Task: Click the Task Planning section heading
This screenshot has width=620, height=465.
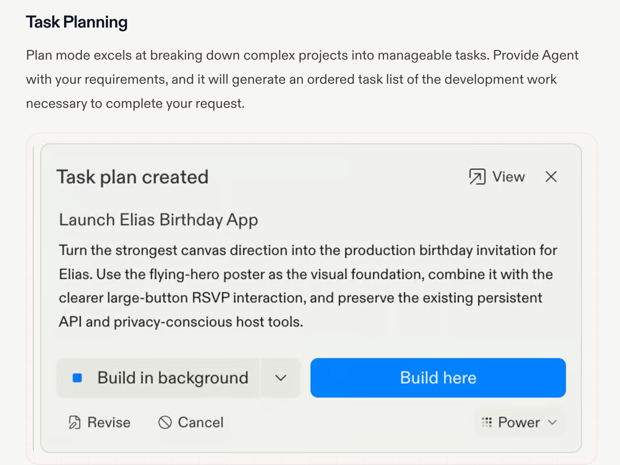Action: (x=77, y=22)
